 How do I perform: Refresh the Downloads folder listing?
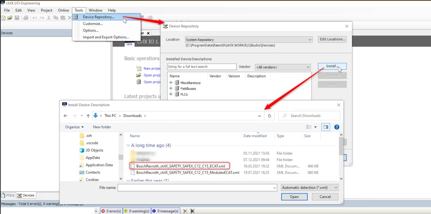tap(269, 116)
